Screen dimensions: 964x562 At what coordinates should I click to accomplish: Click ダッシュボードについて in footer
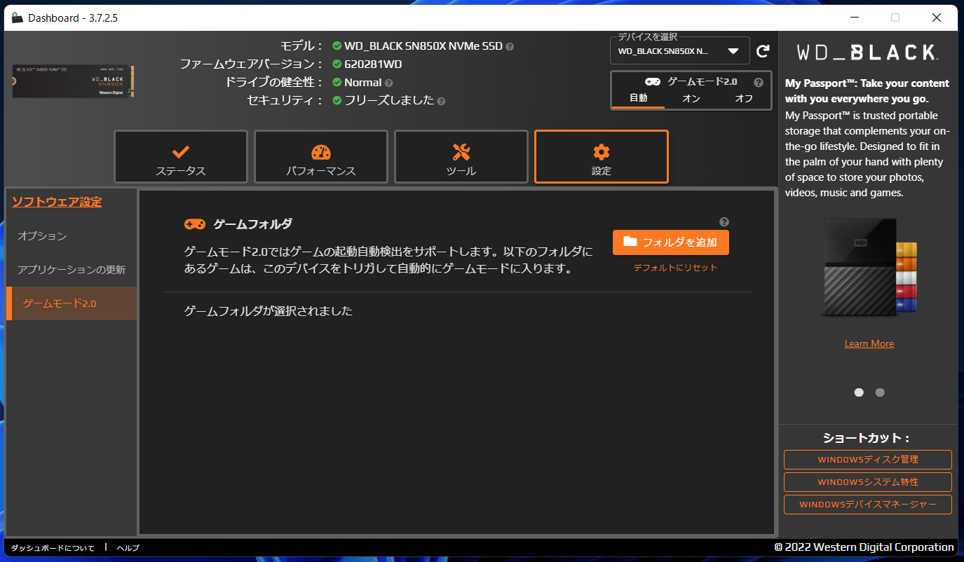click(x=53, y=548)
